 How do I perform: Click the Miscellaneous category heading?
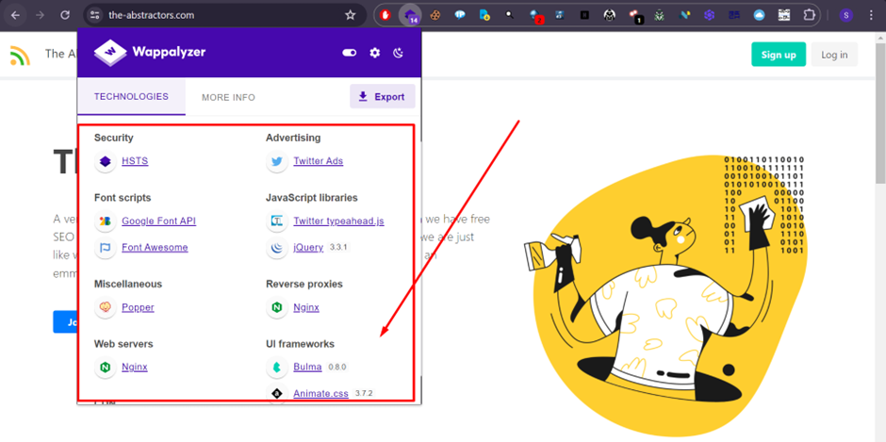pos(128,284)
